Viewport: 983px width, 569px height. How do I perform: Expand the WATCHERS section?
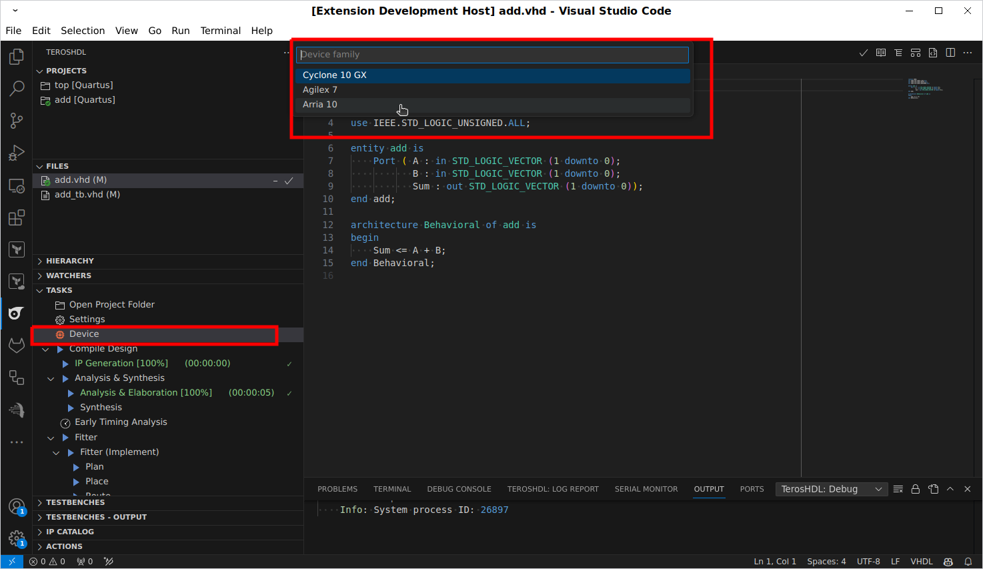click(x=39, y=275)
